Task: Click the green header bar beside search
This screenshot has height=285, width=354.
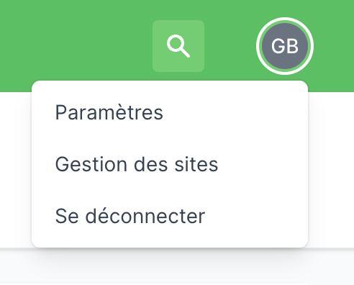Action: [x=77, y=41]
